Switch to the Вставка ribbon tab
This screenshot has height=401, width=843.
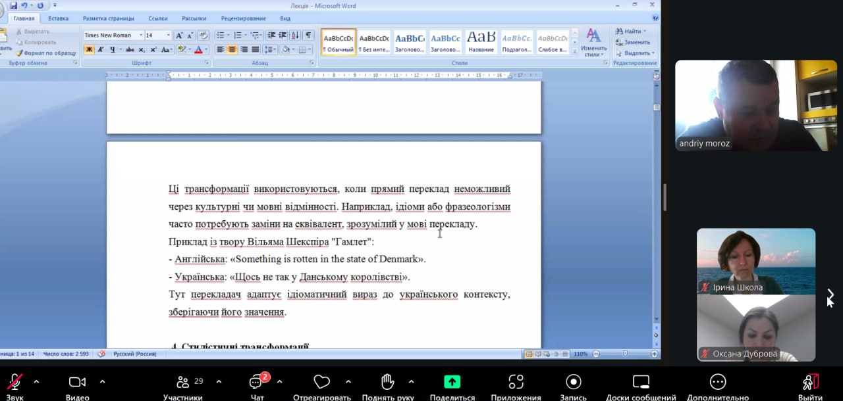pos(58,18)
